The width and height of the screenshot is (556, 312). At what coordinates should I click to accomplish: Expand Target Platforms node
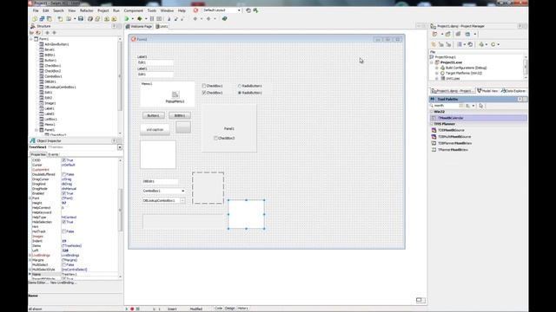click(437, 73)
